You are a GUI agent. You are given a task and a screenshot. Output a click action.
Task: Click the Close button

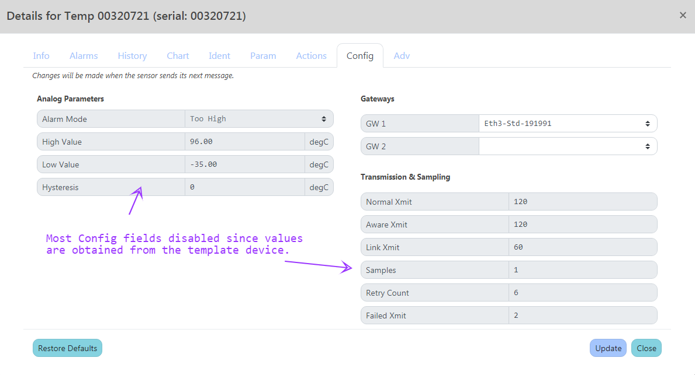pos(646,348)
